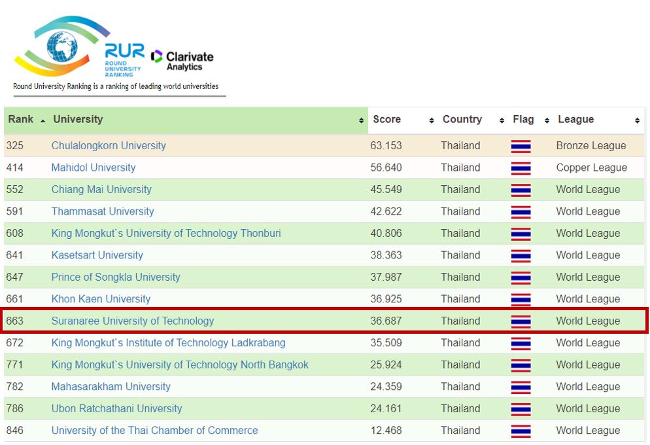Click the score value 12.468
This screenshot has width=650, height=445.
click(386, 431)
